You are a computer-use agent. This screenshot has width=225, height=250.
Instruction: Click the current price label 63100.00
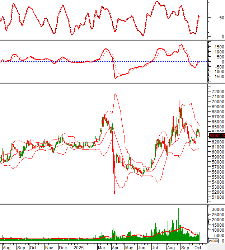(x=216, y=136)
